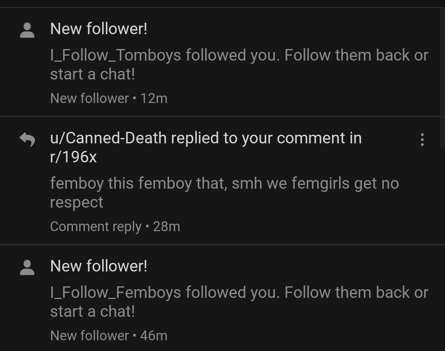This screenshot has height=351, width=445.
Task: Click "start a chat!" under I_Follow_Femboys
Action: click(x=92, y=311)
